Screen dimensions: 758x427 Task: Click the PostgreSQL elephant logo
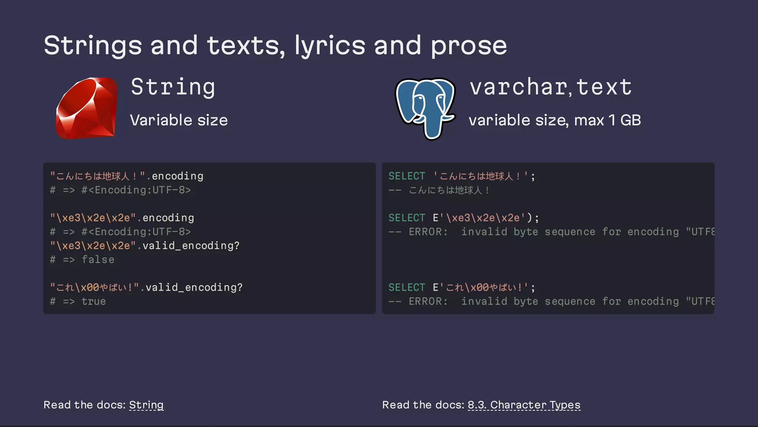pyautogui.click(x=426, y=109)
